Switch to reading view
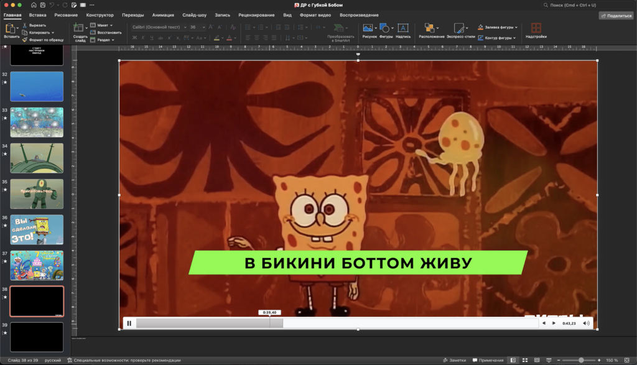The width and height of the screenshot is (637, 365). click(x=537, y=360)
